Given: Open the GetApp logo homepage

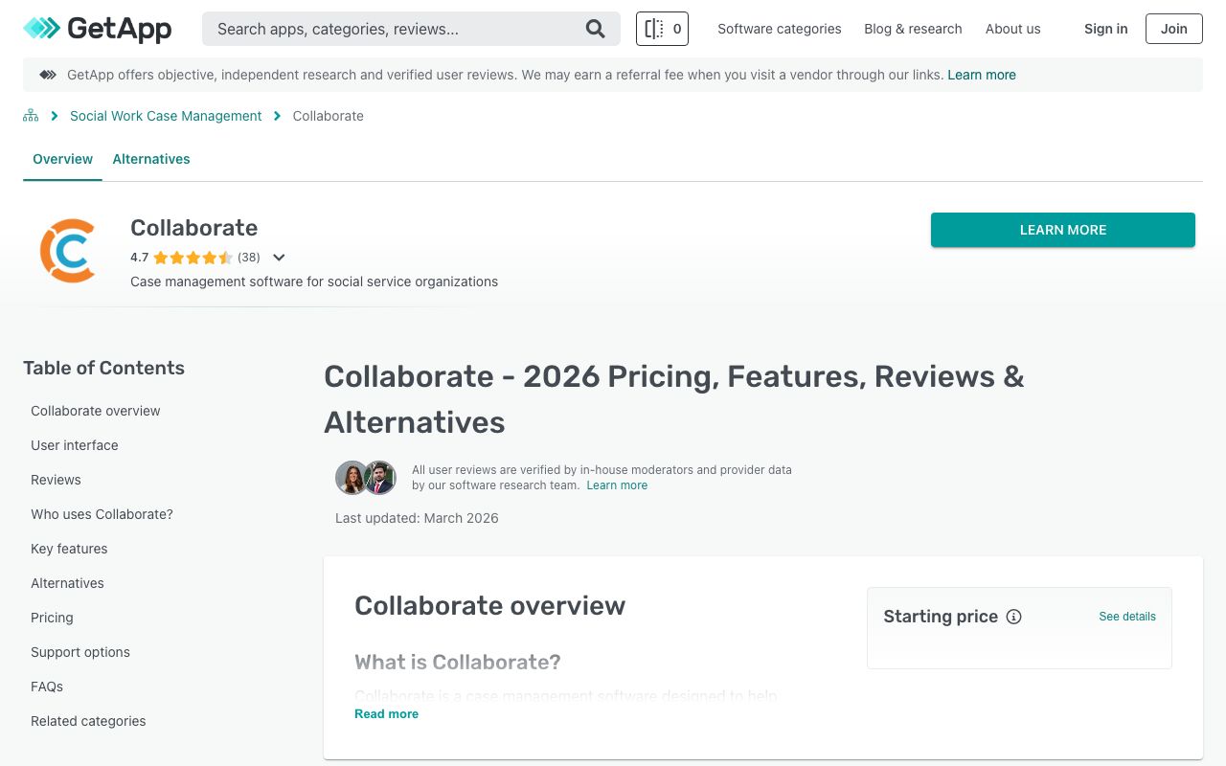Looking at the screenshot, I should tap(97, 29).
